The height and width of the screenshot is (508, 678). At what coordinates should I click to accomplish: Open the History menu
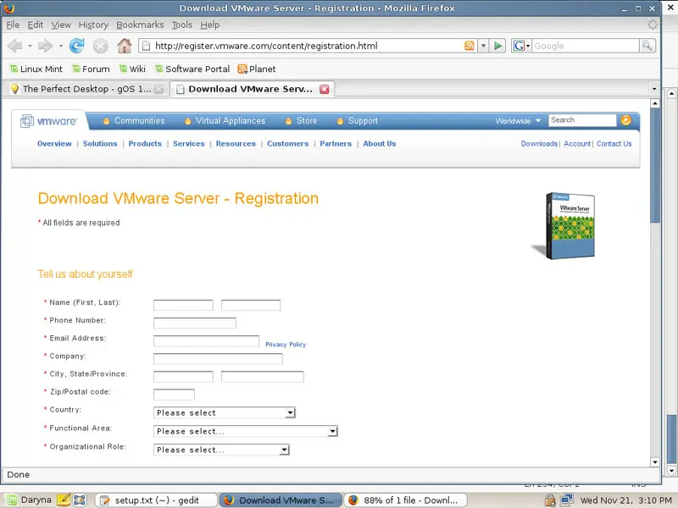click(x=93, y=25)
